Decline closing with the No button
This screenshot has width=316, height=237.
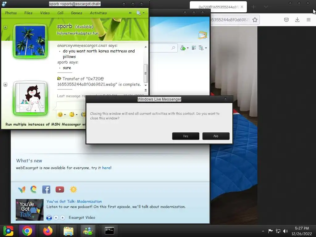click(x=216, y=136)
